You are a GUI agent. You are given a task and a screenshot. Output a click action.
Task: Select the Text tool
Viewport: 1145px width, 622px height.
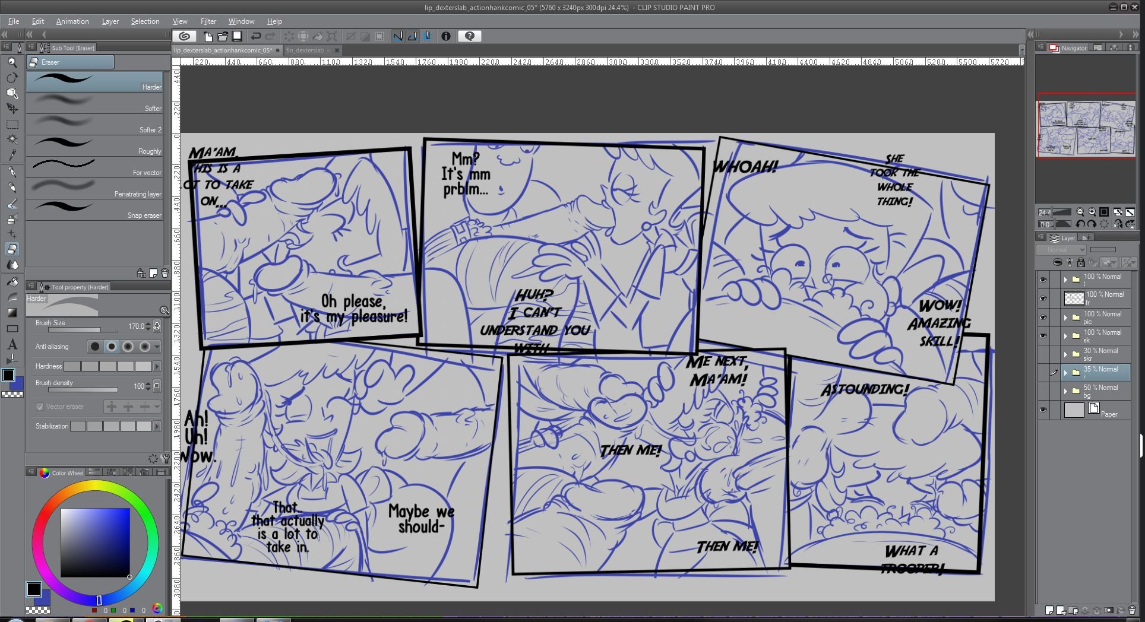point(12,345)
